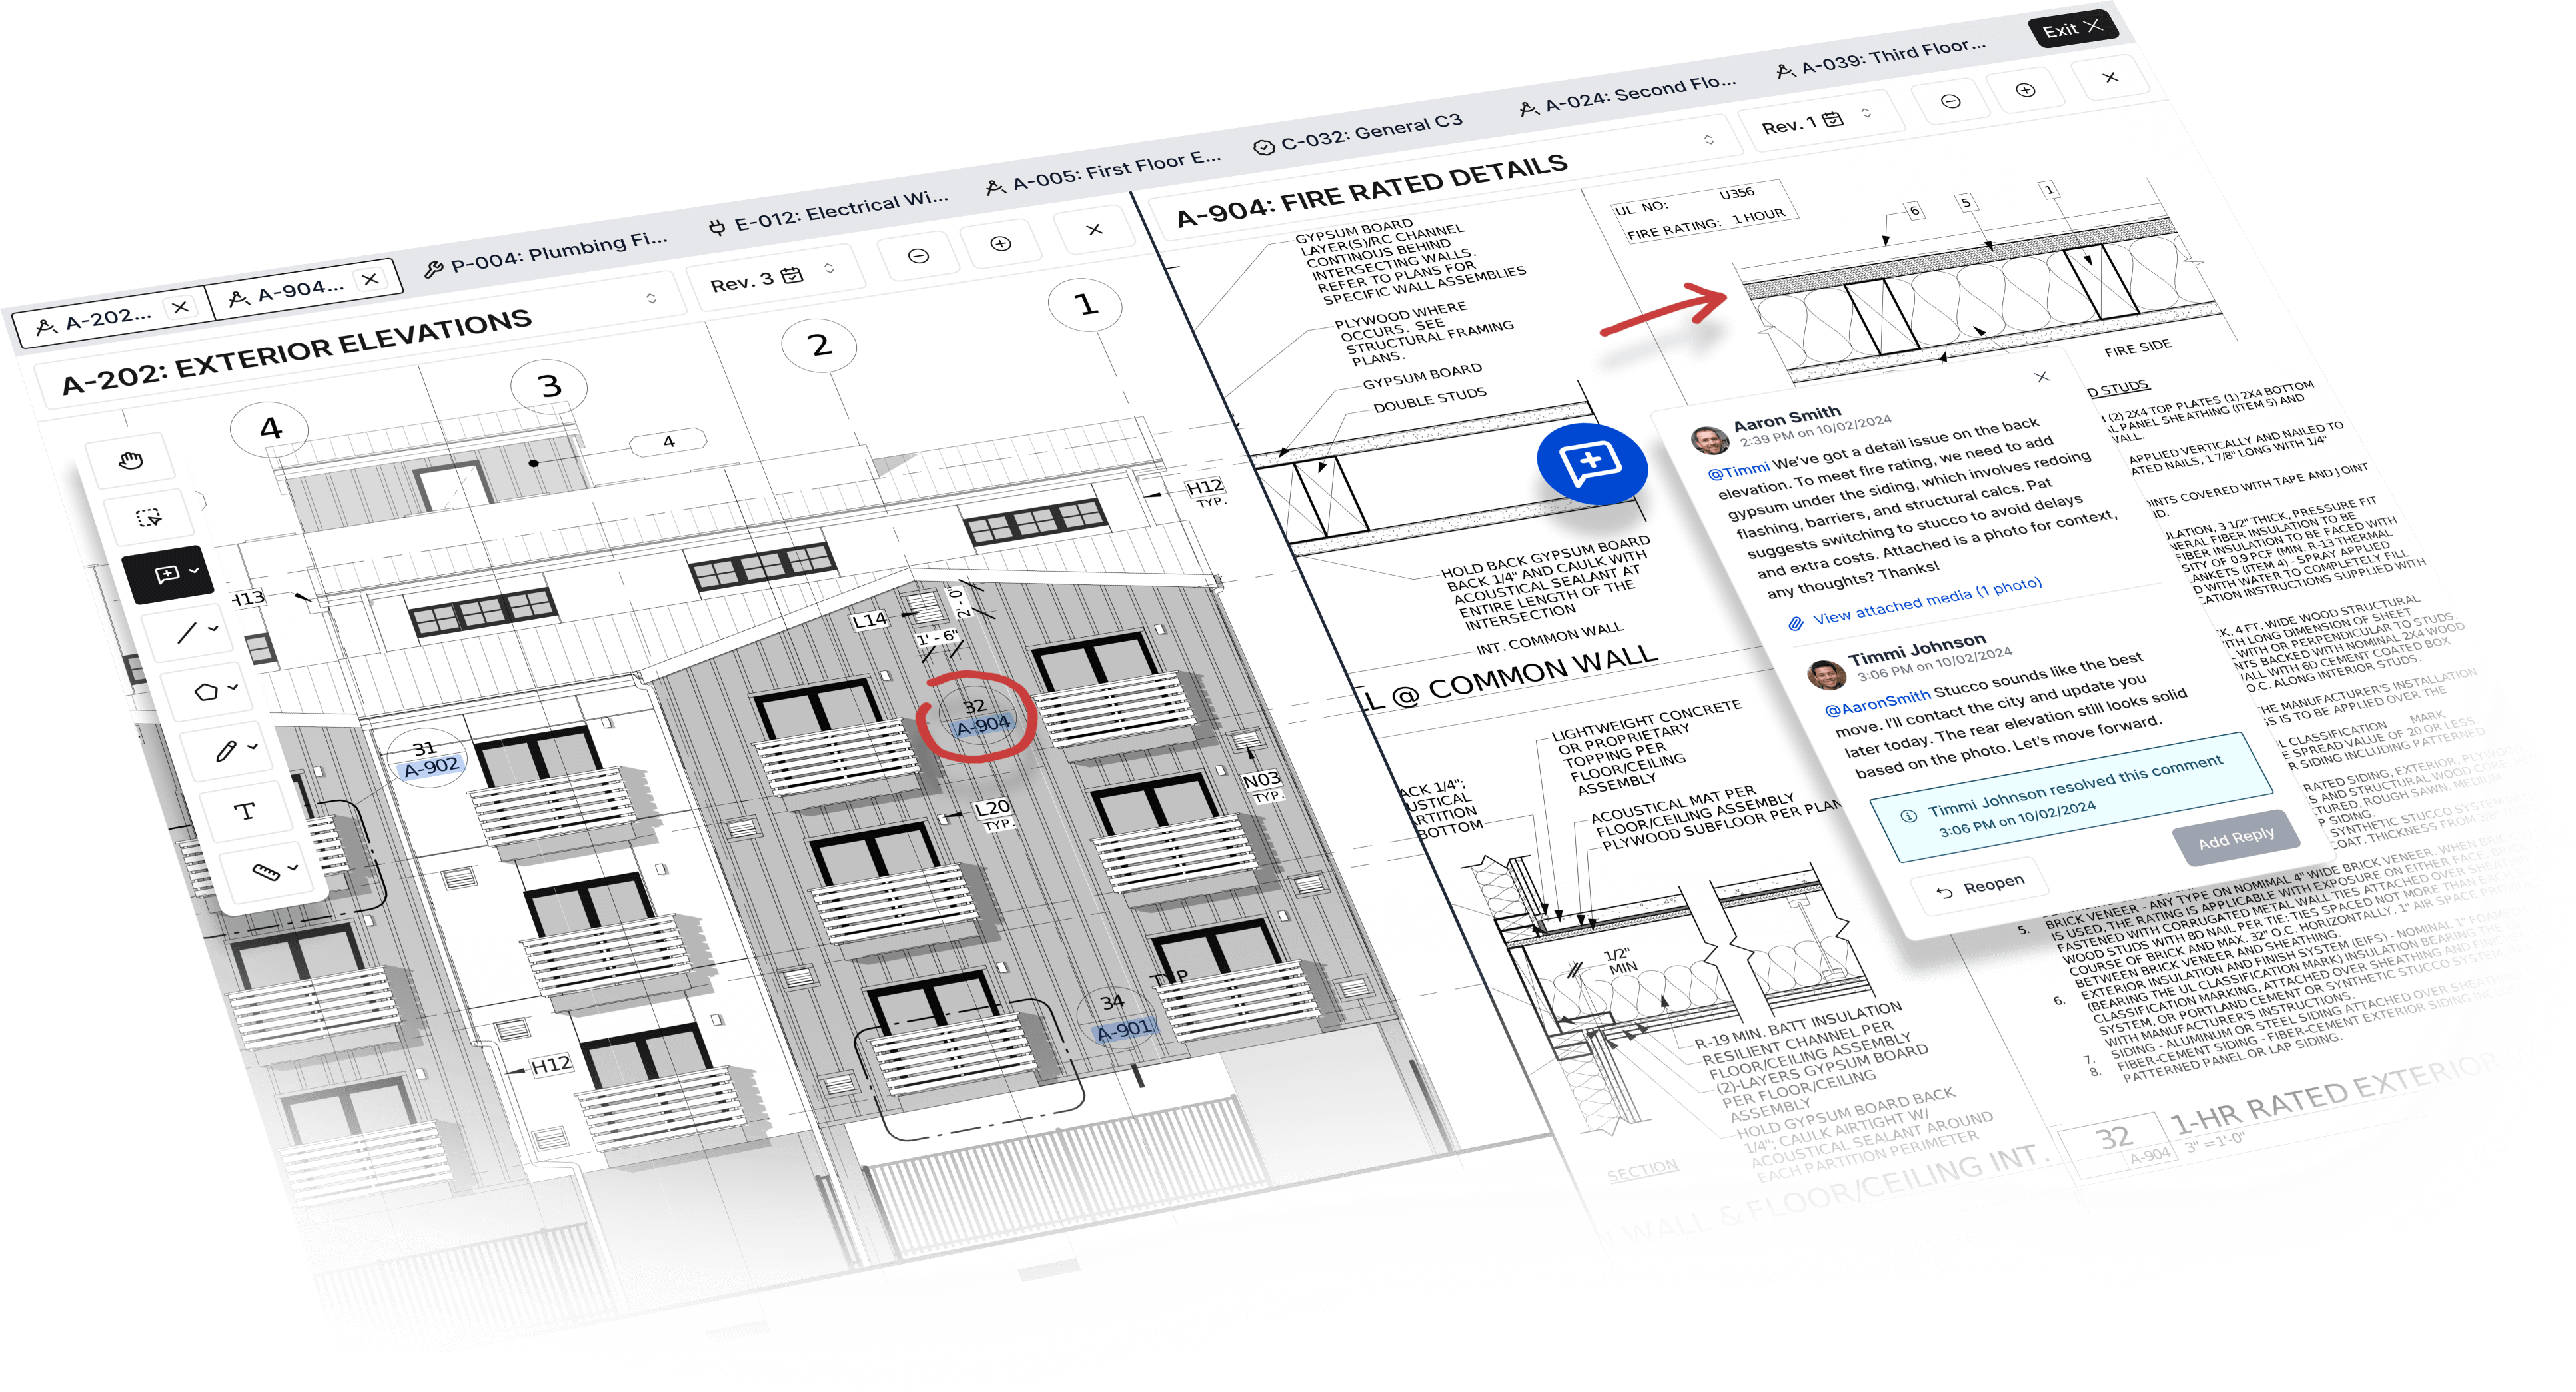This screenshot has width=2576, height=1392.
Task: Expand comment tool options chevron
Action: coord(194,571)
